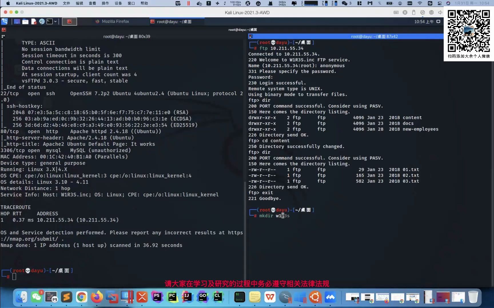The image size is (494, 308).
Task: Open WeChat in the Dock
Action: pyautogui.click(x=36, y=297)
